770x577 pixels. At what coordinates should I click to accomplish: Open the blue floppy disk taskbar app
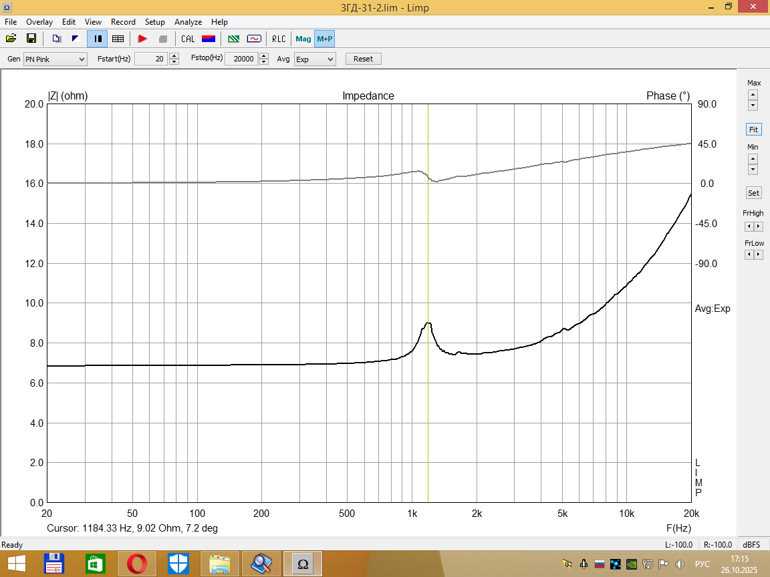point(54,564)
